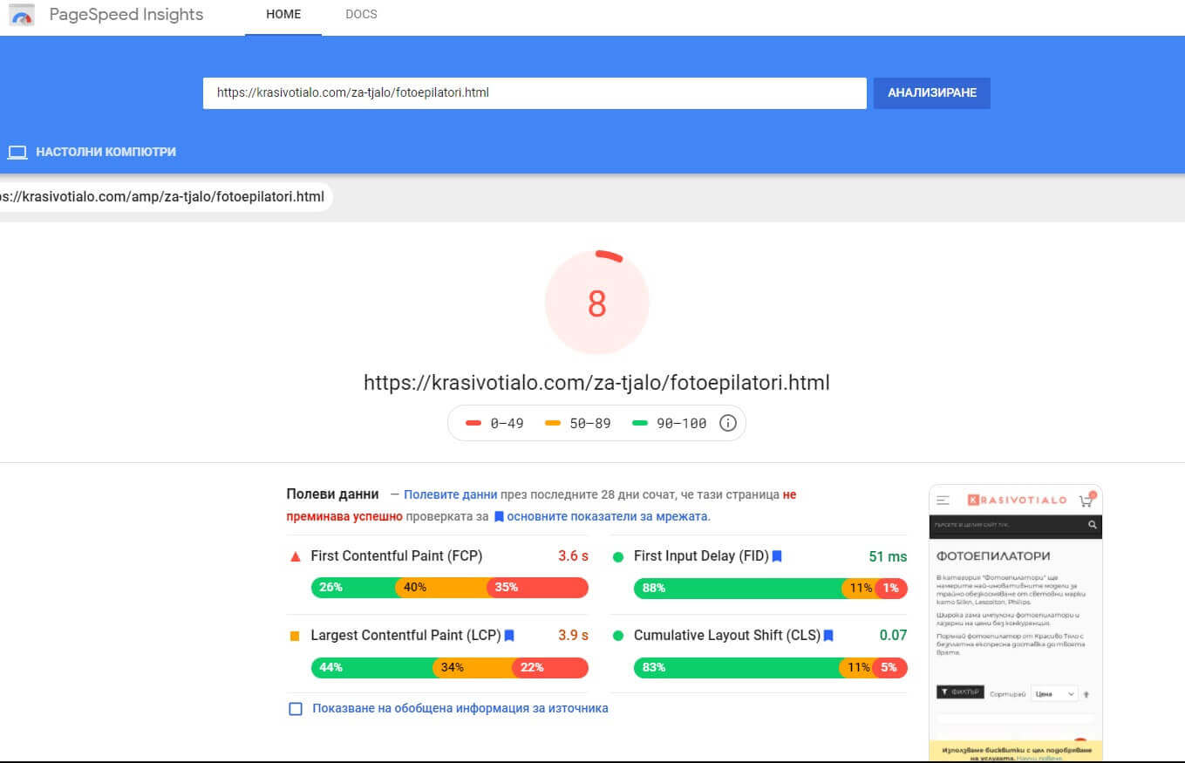Click the magnifier search icon in preview
This screenshot has width=1185, height=763.
click(x=1092, y=525)
